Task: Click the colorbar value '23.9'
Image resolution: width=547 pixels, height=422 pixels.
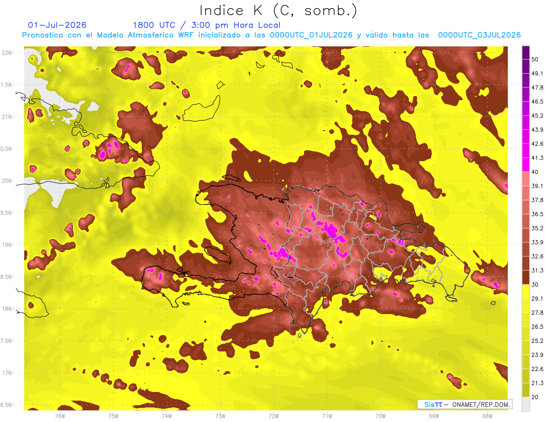Action: point(537,355)
